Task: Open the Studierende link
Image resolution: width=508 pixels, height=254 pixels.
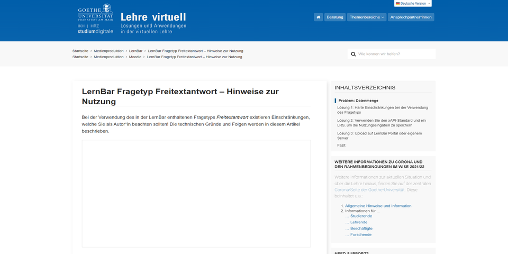Action: coord(361,216)
